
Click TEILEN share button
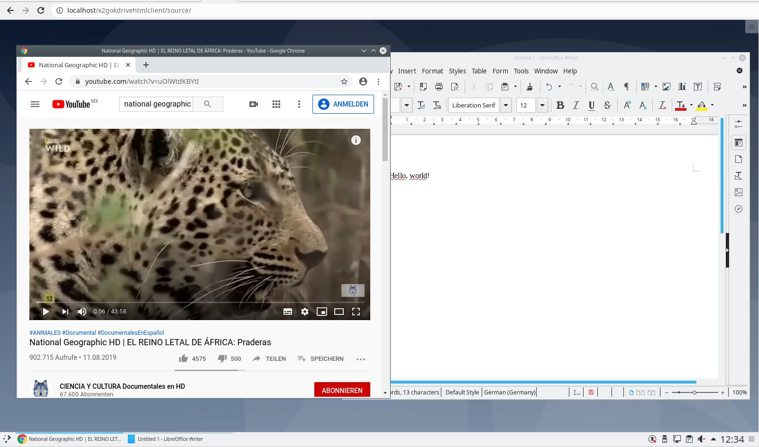click(x=269, y=358)
